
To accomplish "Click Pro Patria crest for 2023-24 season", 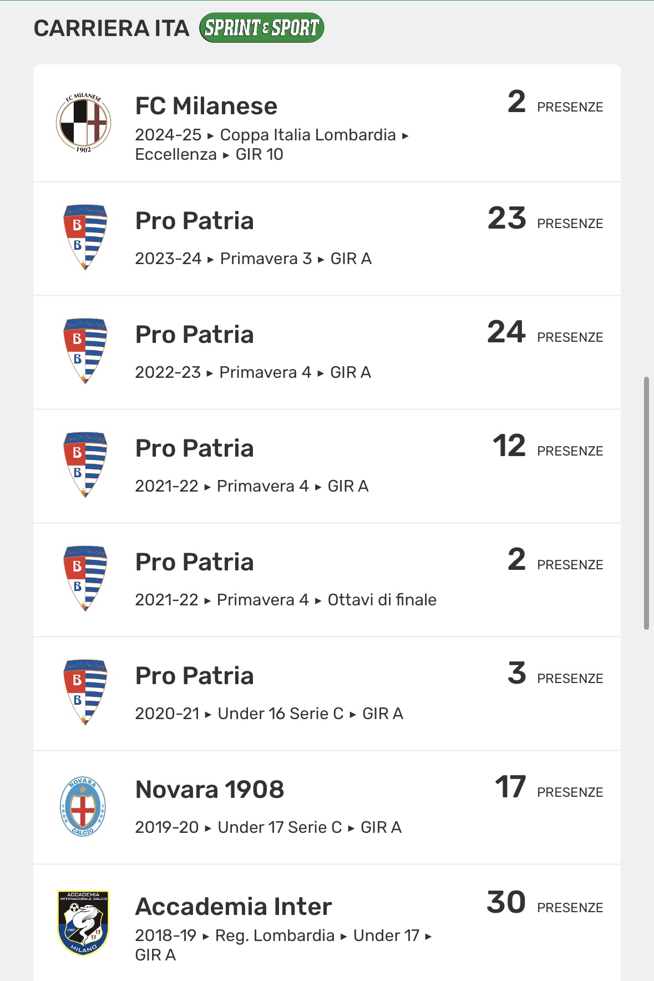I will 85,237.
